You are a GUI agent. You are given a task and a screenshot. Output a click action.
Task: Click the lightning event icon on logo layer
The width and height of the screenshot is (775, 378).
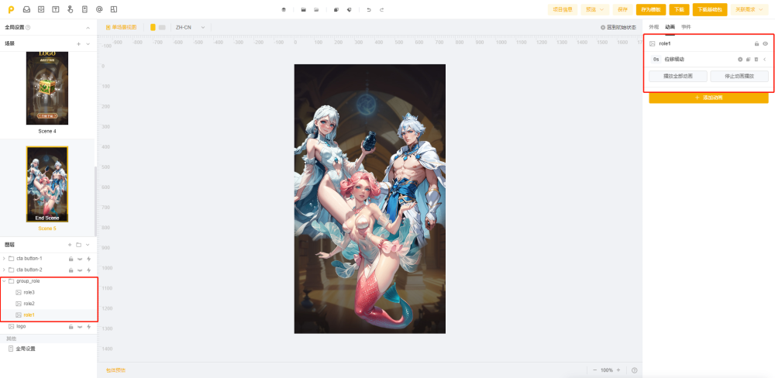(x=89, y=327)
